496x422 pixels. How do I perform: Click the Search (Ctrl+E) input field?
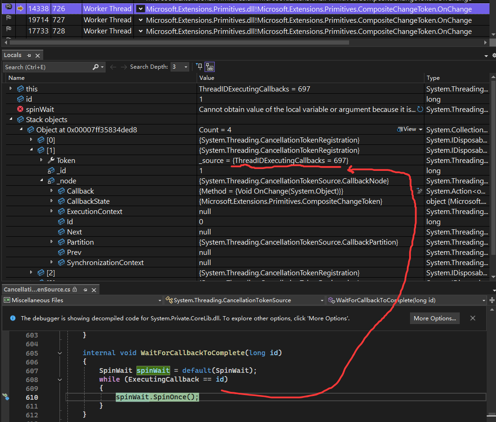[46, 67]
